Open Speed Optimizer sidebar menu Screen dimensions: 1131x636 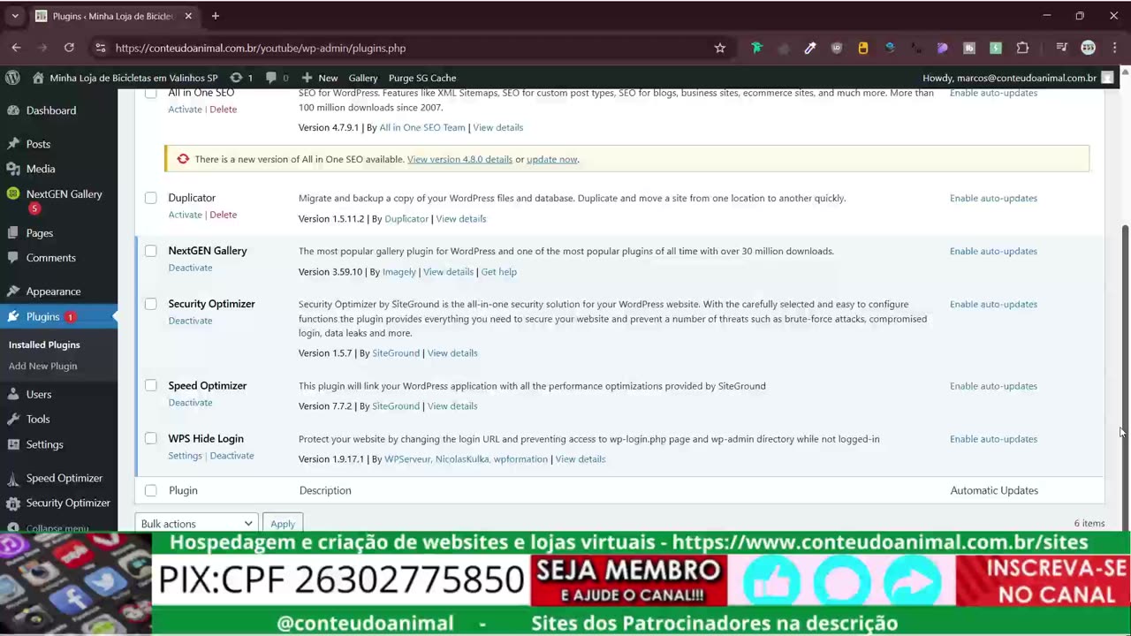65,478
